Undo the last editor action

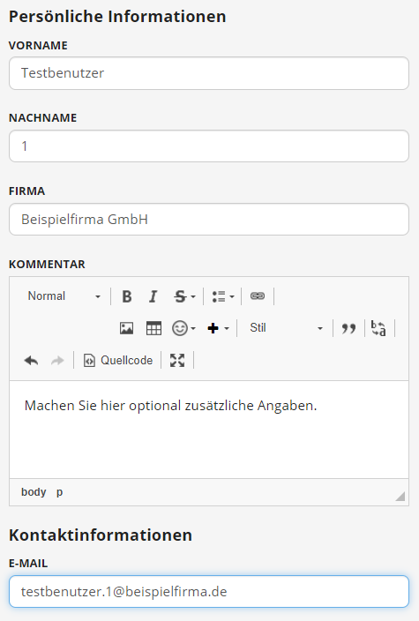(x=31, y=361)
